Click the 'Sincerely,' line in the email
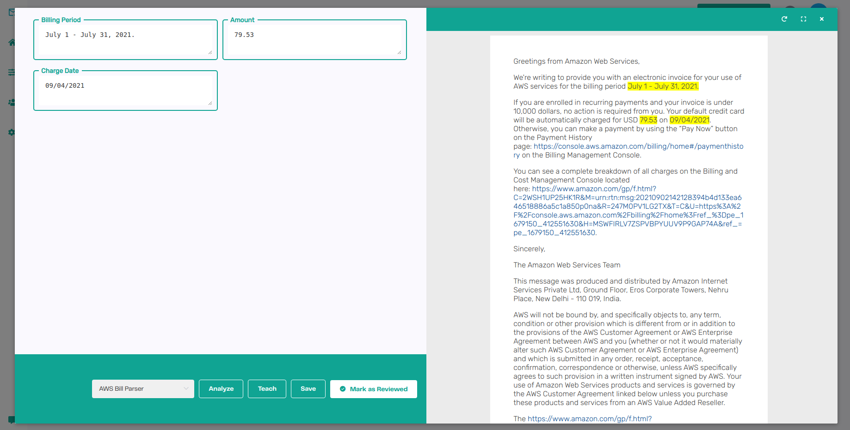 point(529,249)
